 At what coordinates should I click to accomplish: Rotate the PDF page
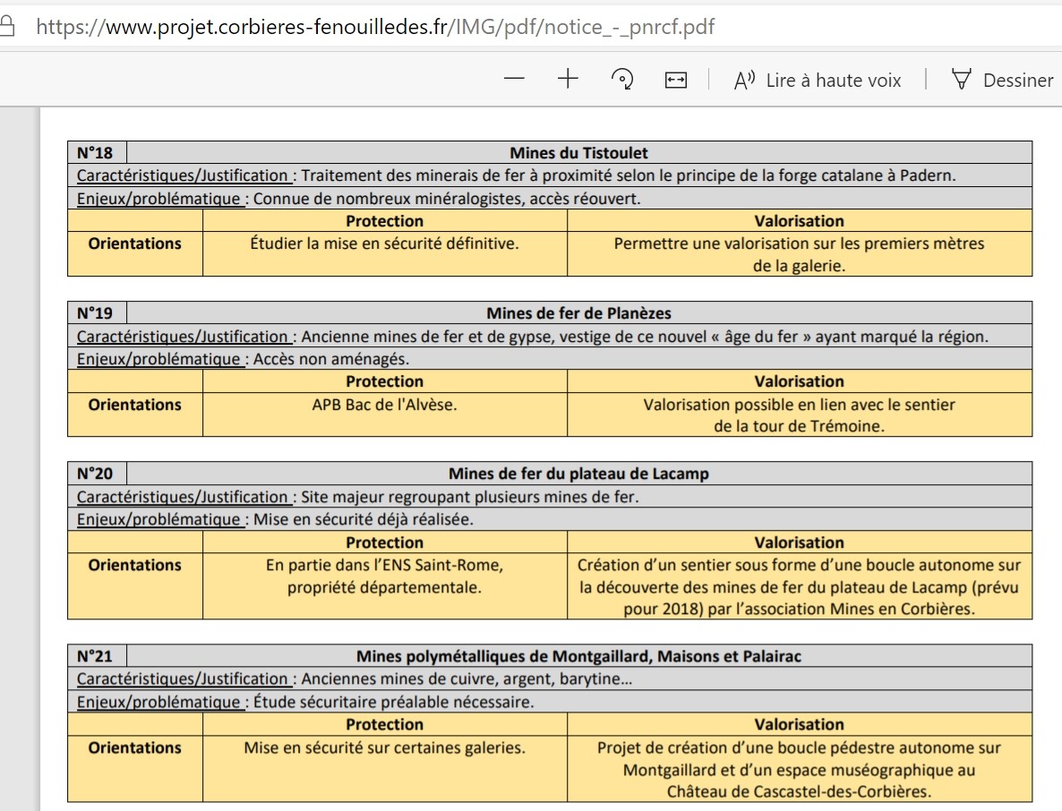point(621,80)
